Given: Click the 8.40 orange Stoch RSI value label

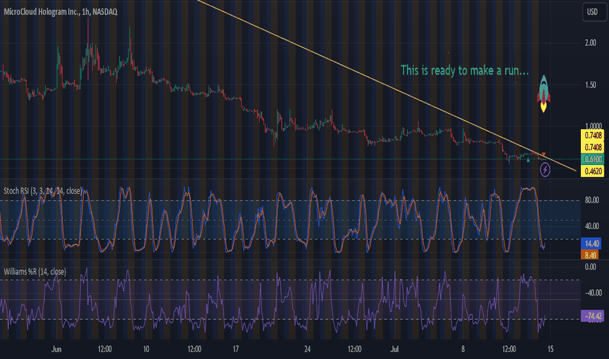Looking at the screenshot, I should click(x=590, y=255).
